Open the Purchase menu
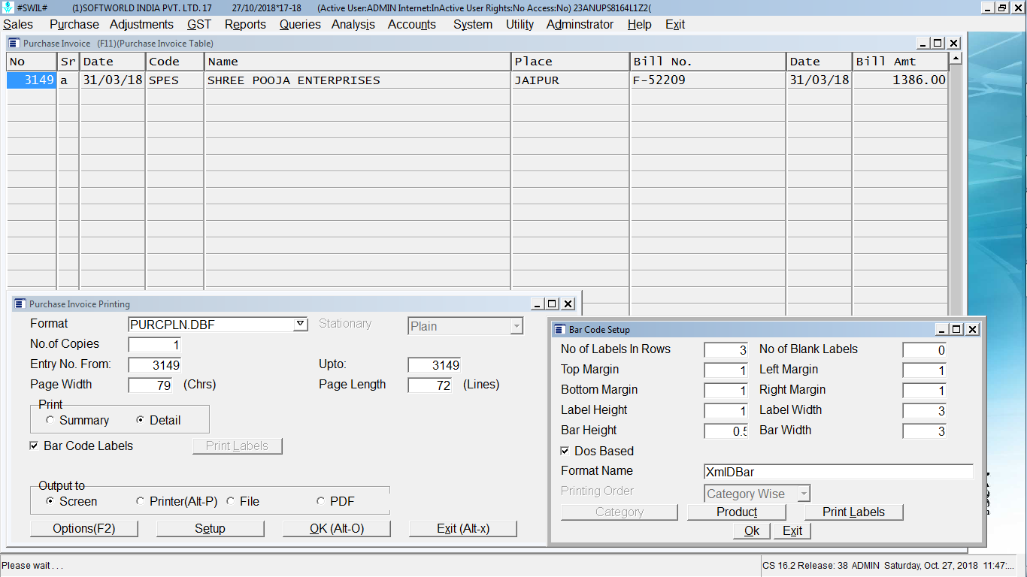 74,24
